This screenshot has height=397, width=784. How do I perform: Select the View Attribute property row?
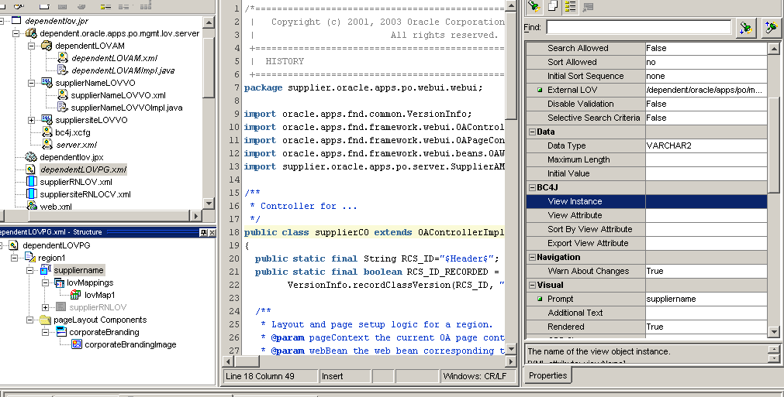pyautogui.click(x=647, y=215)
